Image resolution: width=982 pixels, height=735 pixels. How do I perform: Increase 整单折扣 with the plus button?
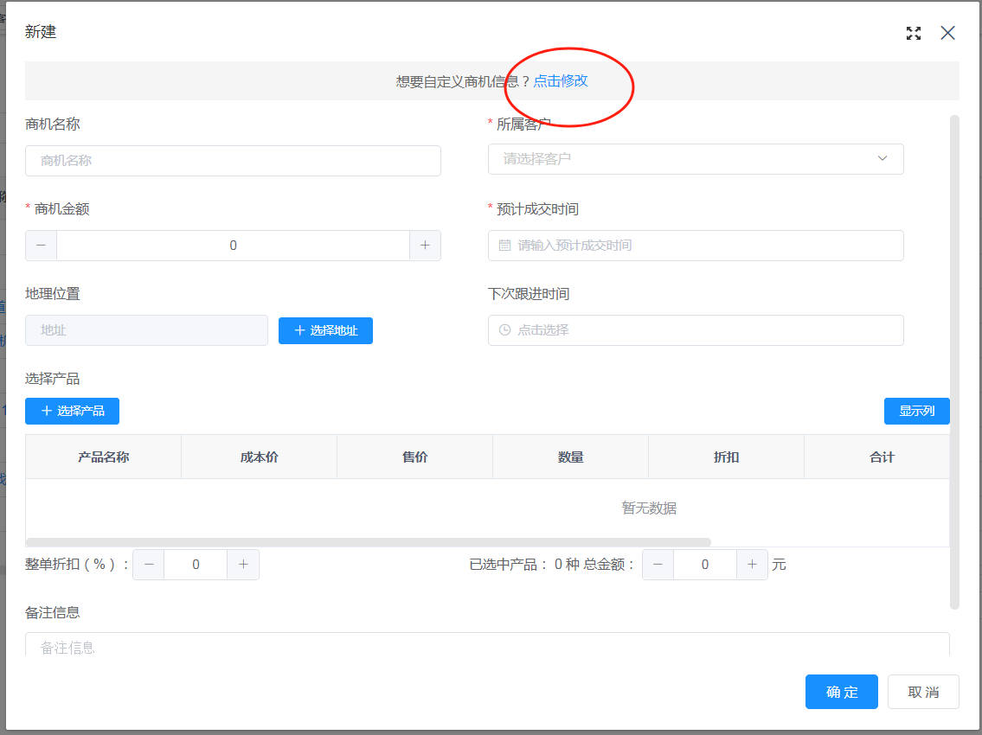(243, 565)
